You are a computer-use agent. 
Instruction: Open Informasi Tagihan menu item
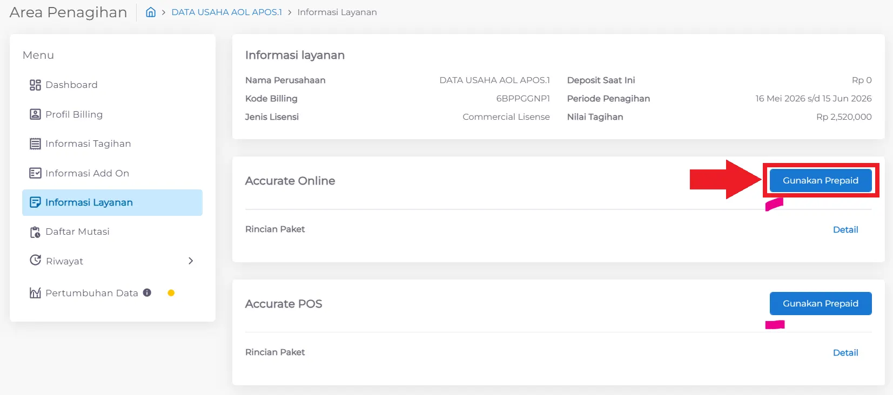(x=112, y=144)
